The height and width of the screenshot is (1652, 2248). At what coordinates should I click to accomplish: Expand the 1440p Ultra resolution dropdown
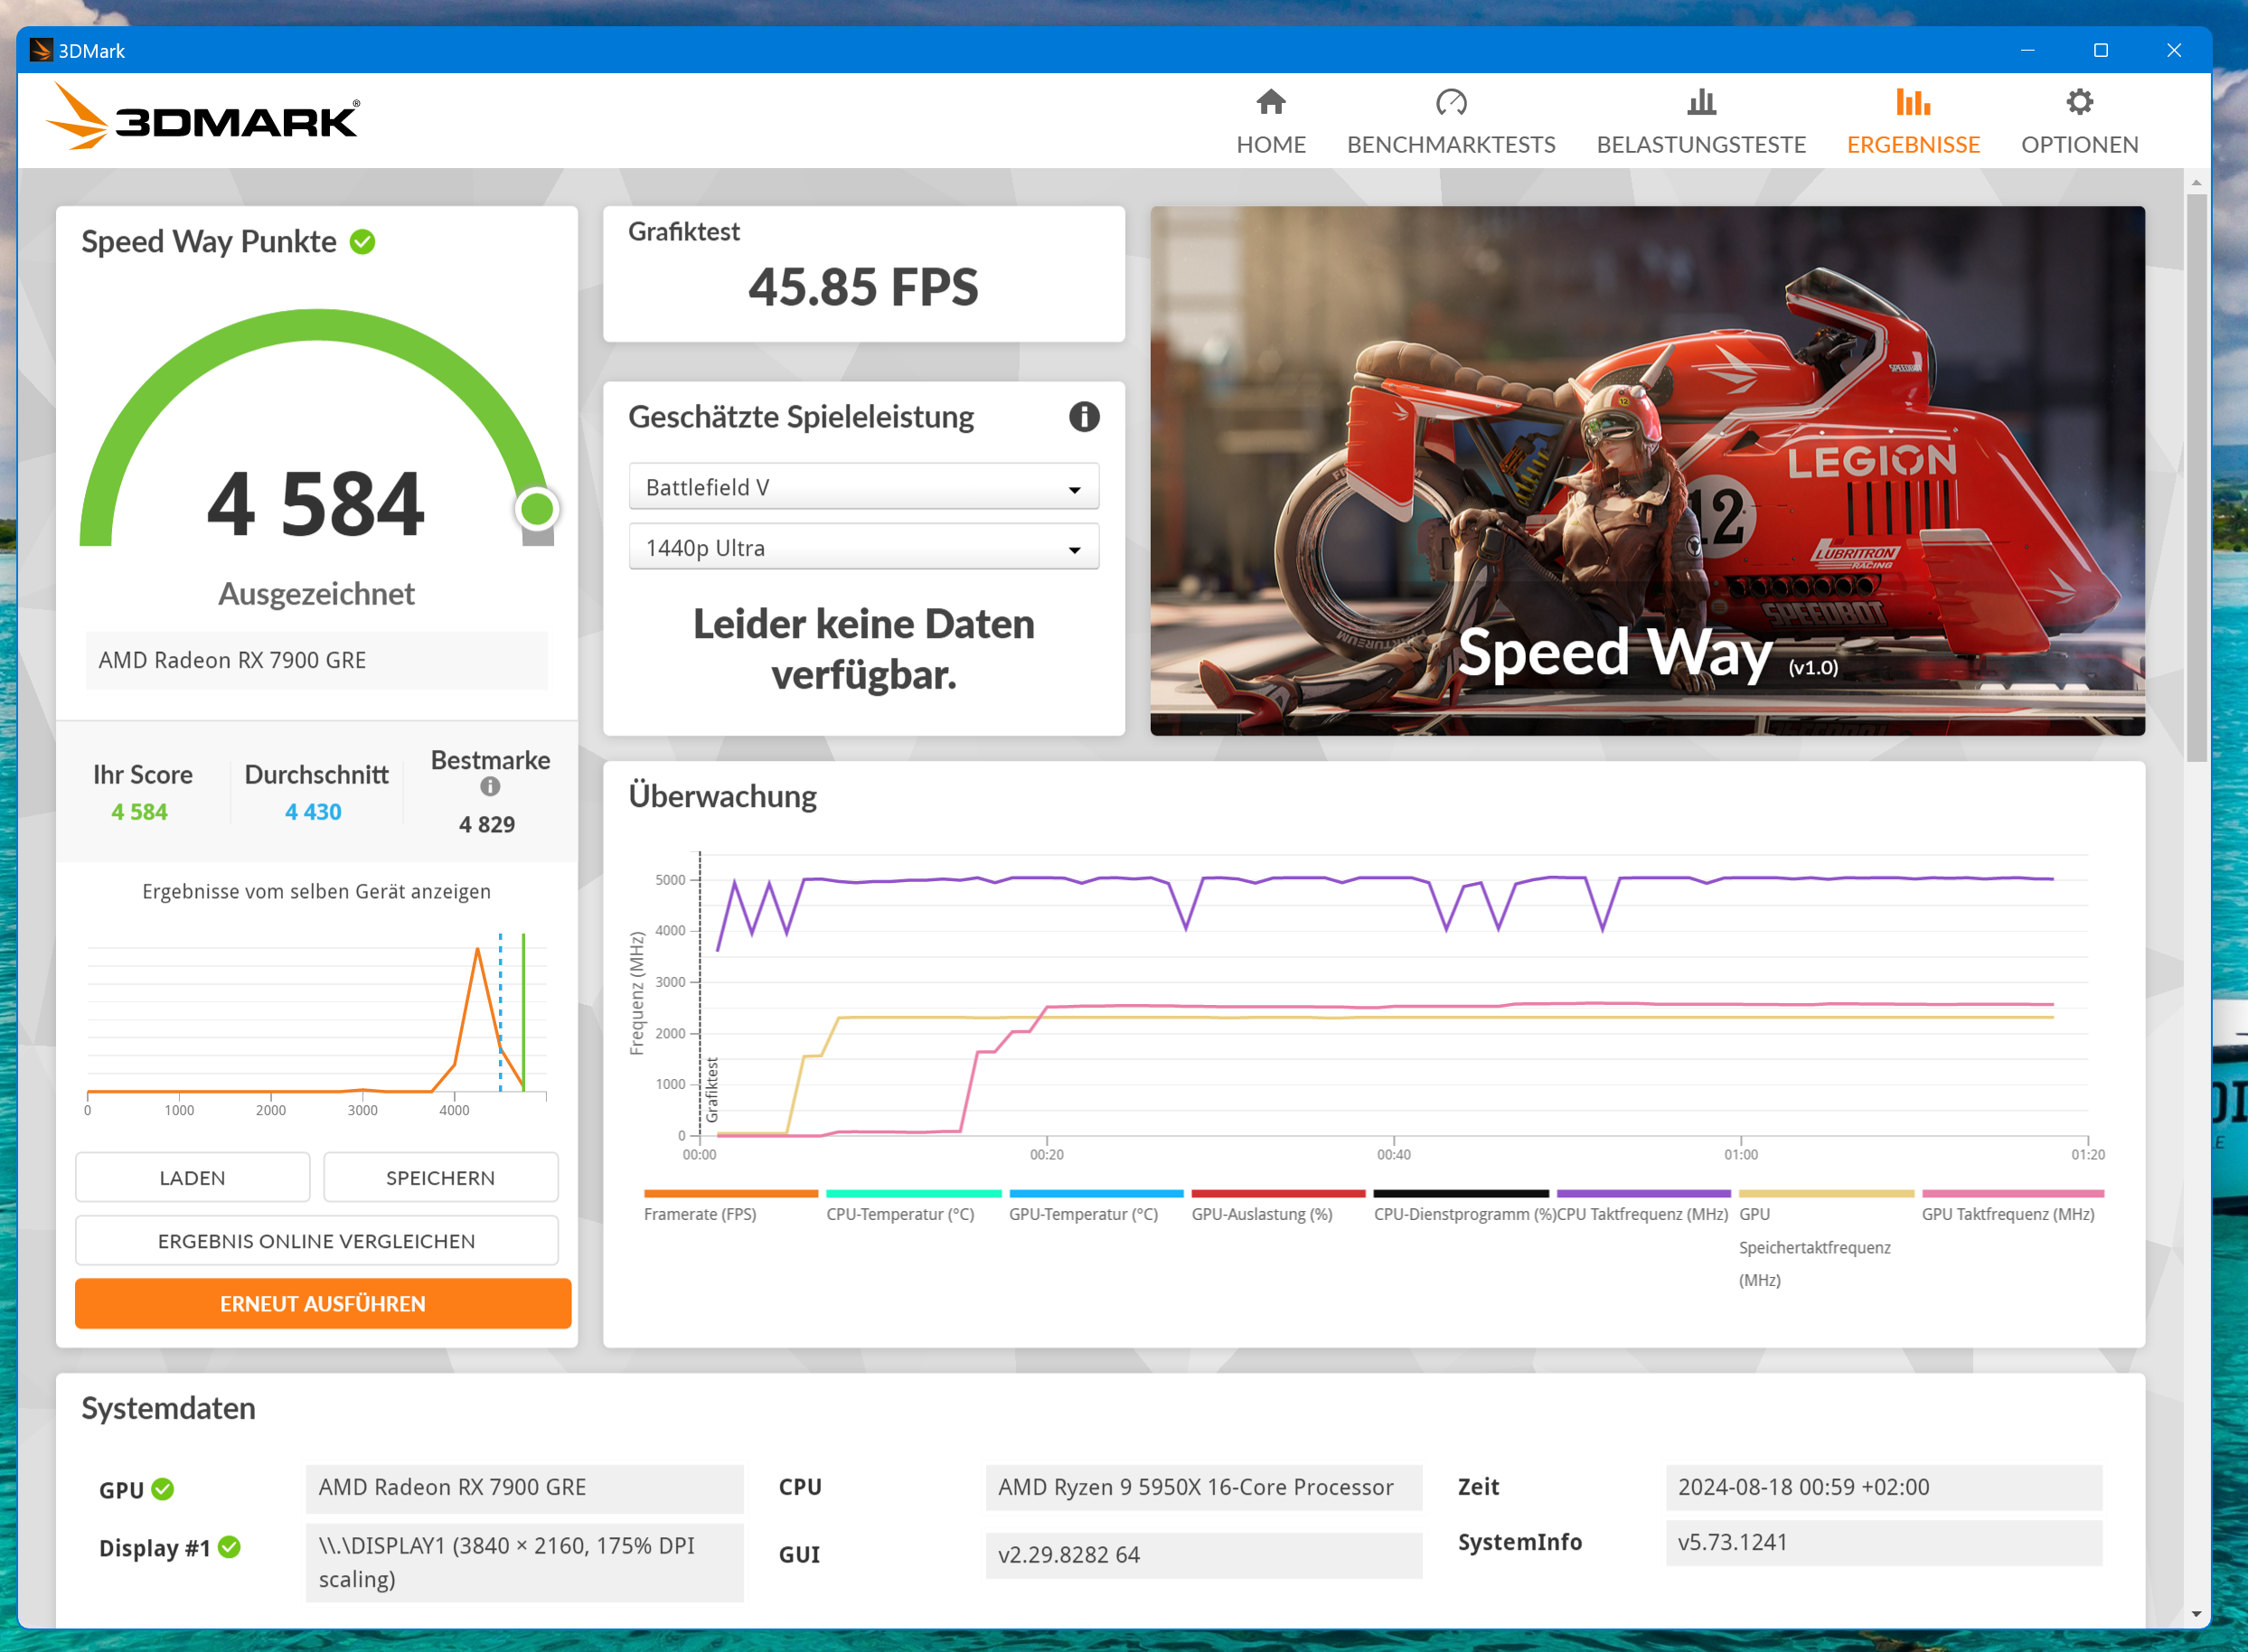pos(863,548)
